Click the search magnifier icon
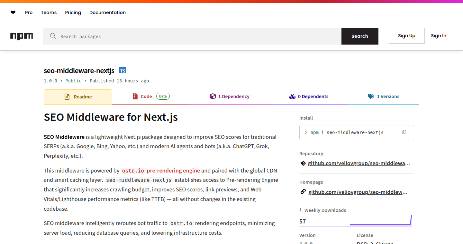 tap(53, 36)
